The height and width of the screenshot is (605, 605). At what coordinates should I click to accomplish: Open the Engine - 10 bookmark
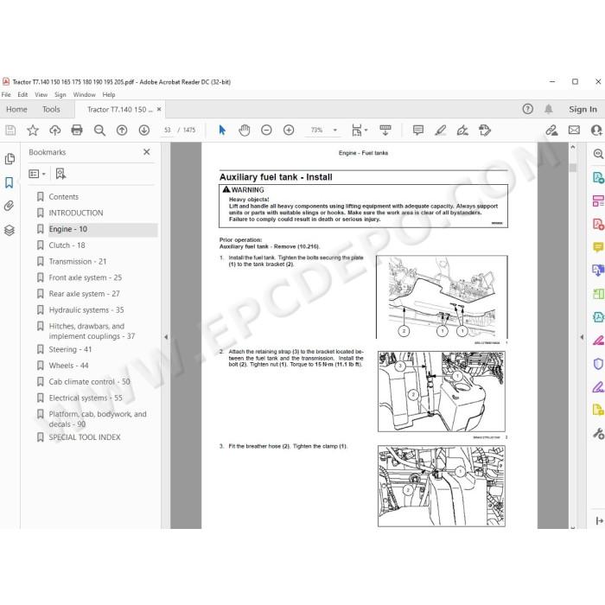click(68, 229)
